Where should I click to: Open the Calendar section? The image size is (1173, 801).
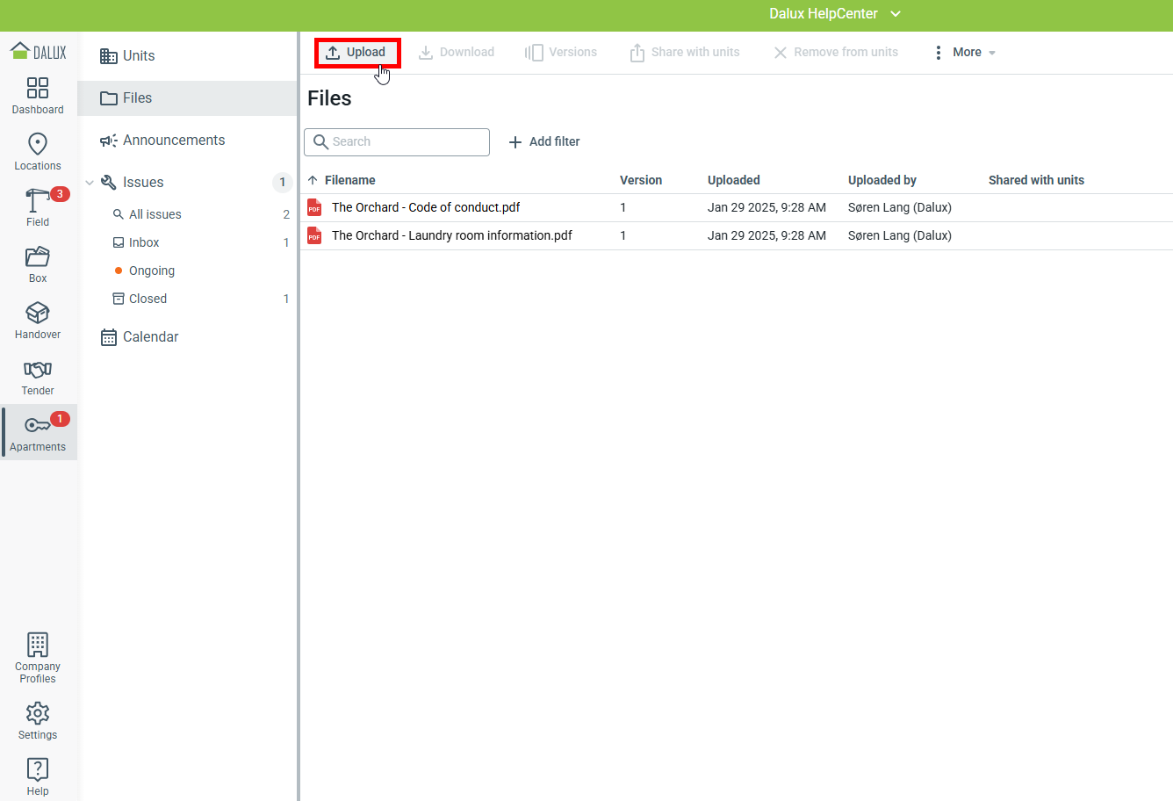tap(150, 337)
